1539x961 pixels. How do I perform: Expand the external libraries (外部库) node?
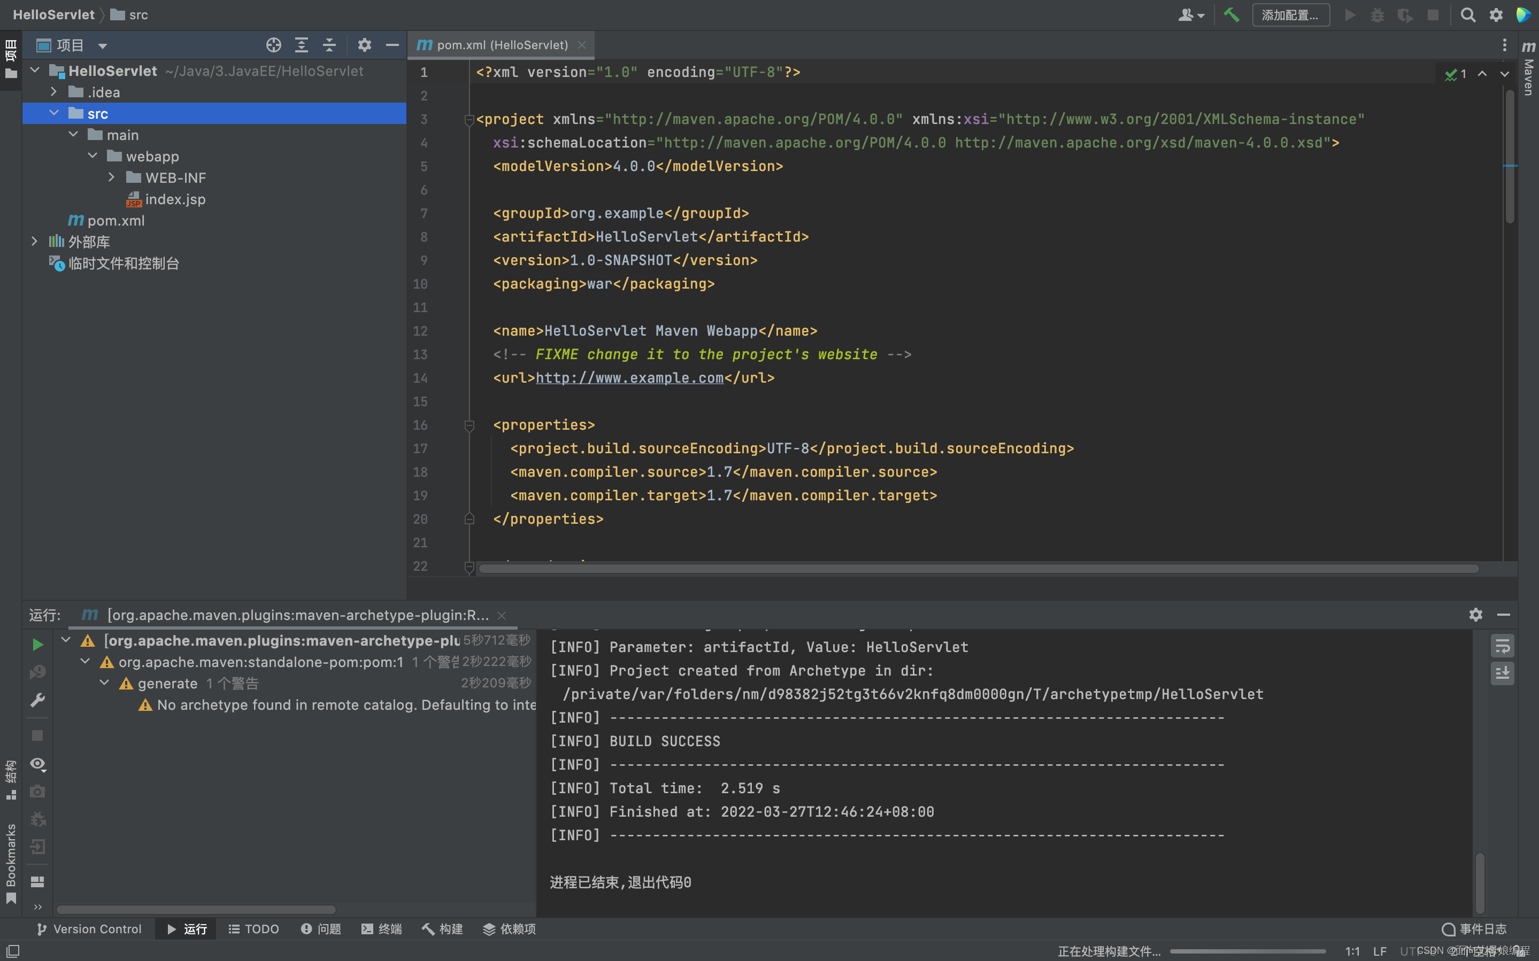[x=35, y=242]
